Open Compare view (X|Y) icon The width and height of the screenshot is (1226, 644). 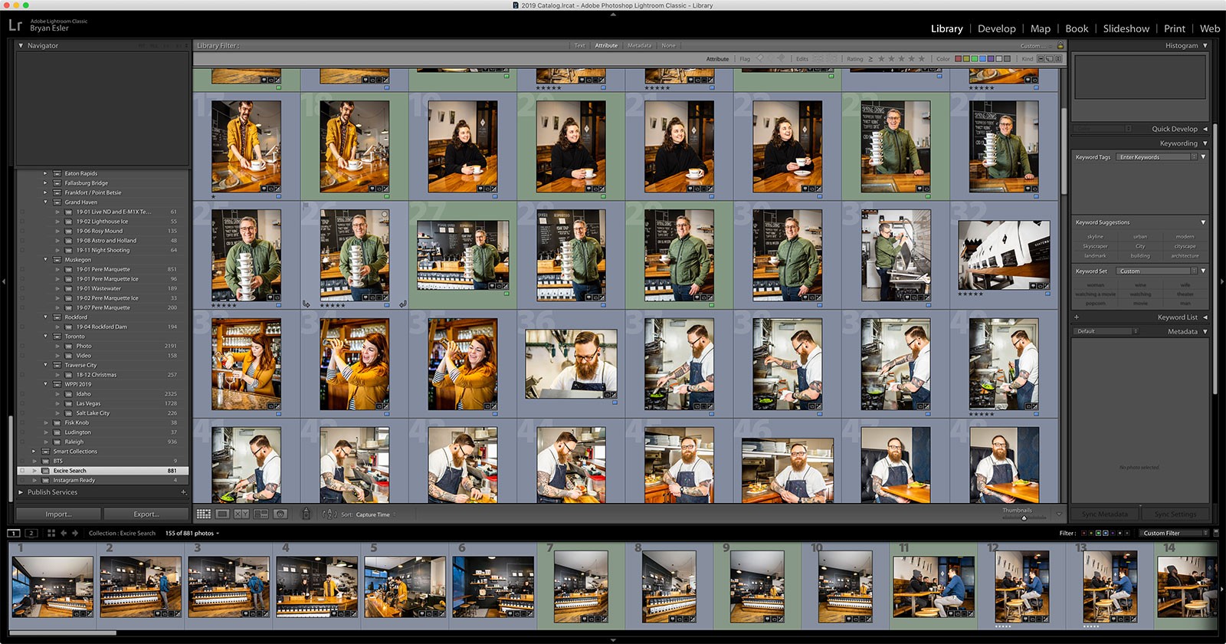(x=241, y=514)
